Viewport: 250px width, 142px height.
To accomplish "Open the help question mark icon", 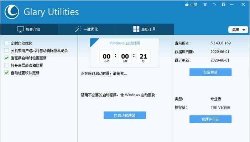I will (224, 5).
